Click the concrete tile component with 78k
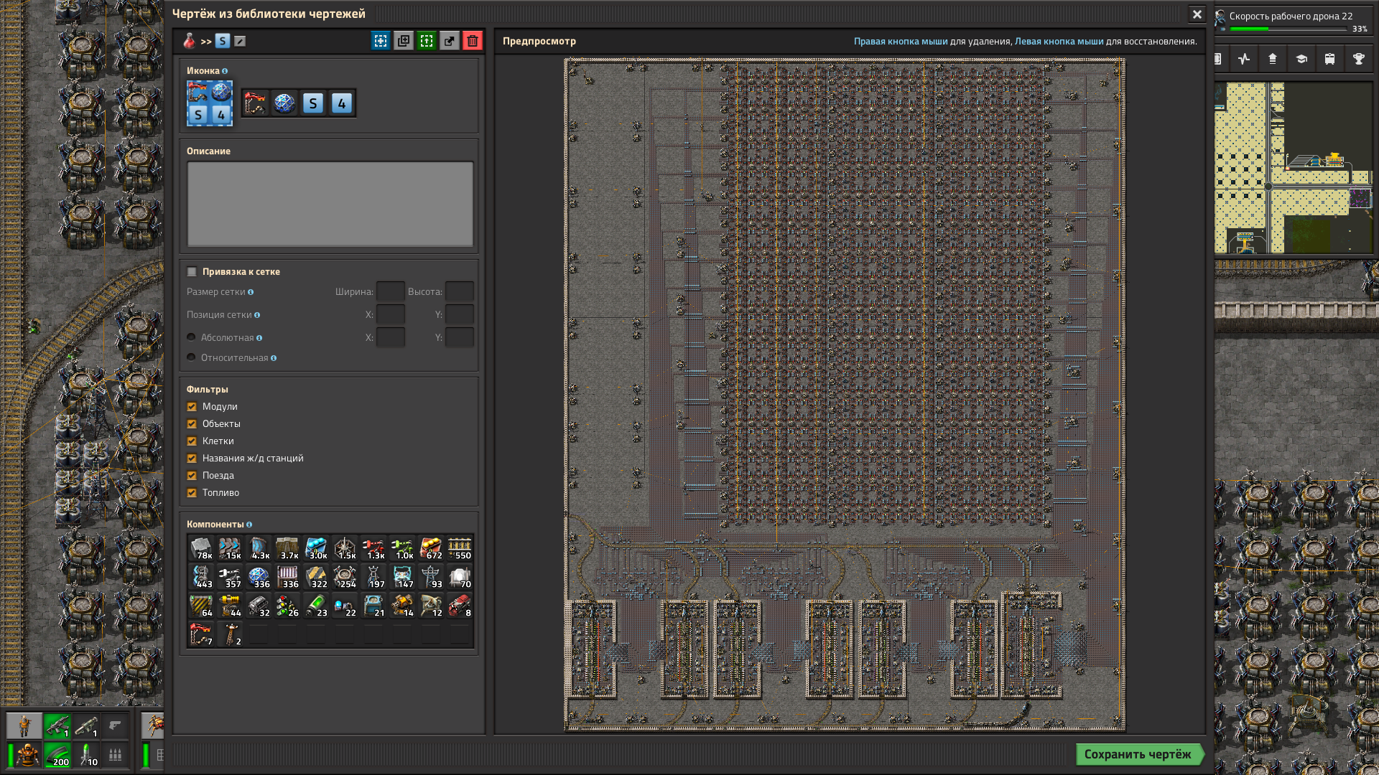 (201, 548)
